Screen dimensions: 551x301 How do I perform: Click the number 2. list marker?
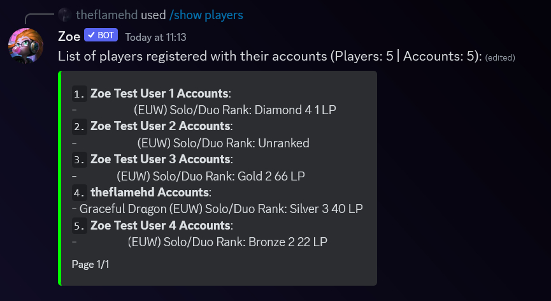point(80,127)
